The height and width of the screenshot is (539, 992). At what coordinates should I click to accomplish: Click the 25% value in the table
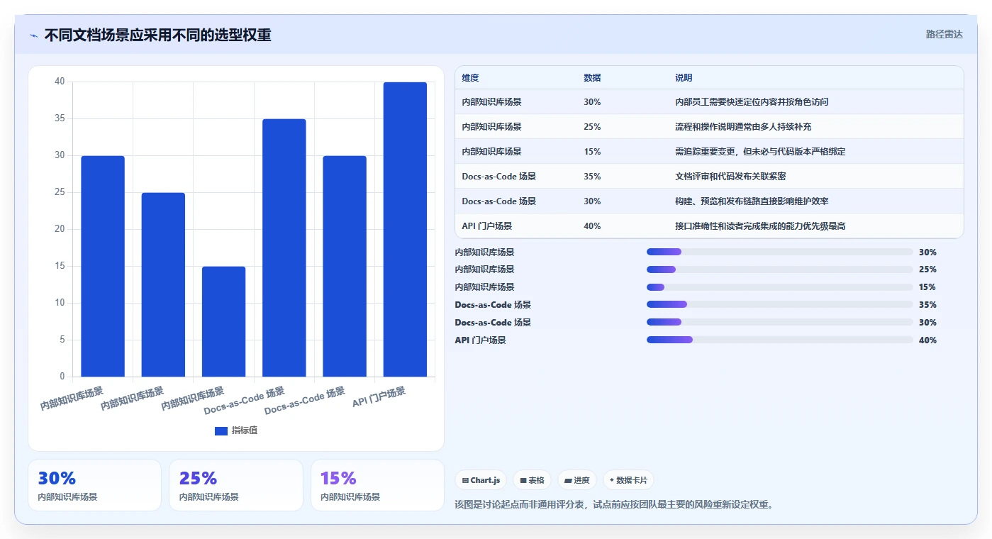coord(592,127)
